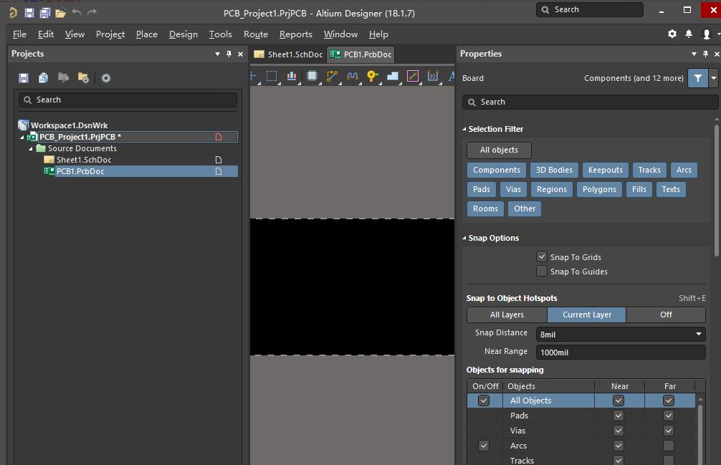Click the Save icon in the title bar
Image resolution: width=721 pixels, height=465 pixels.
[29, 13]
